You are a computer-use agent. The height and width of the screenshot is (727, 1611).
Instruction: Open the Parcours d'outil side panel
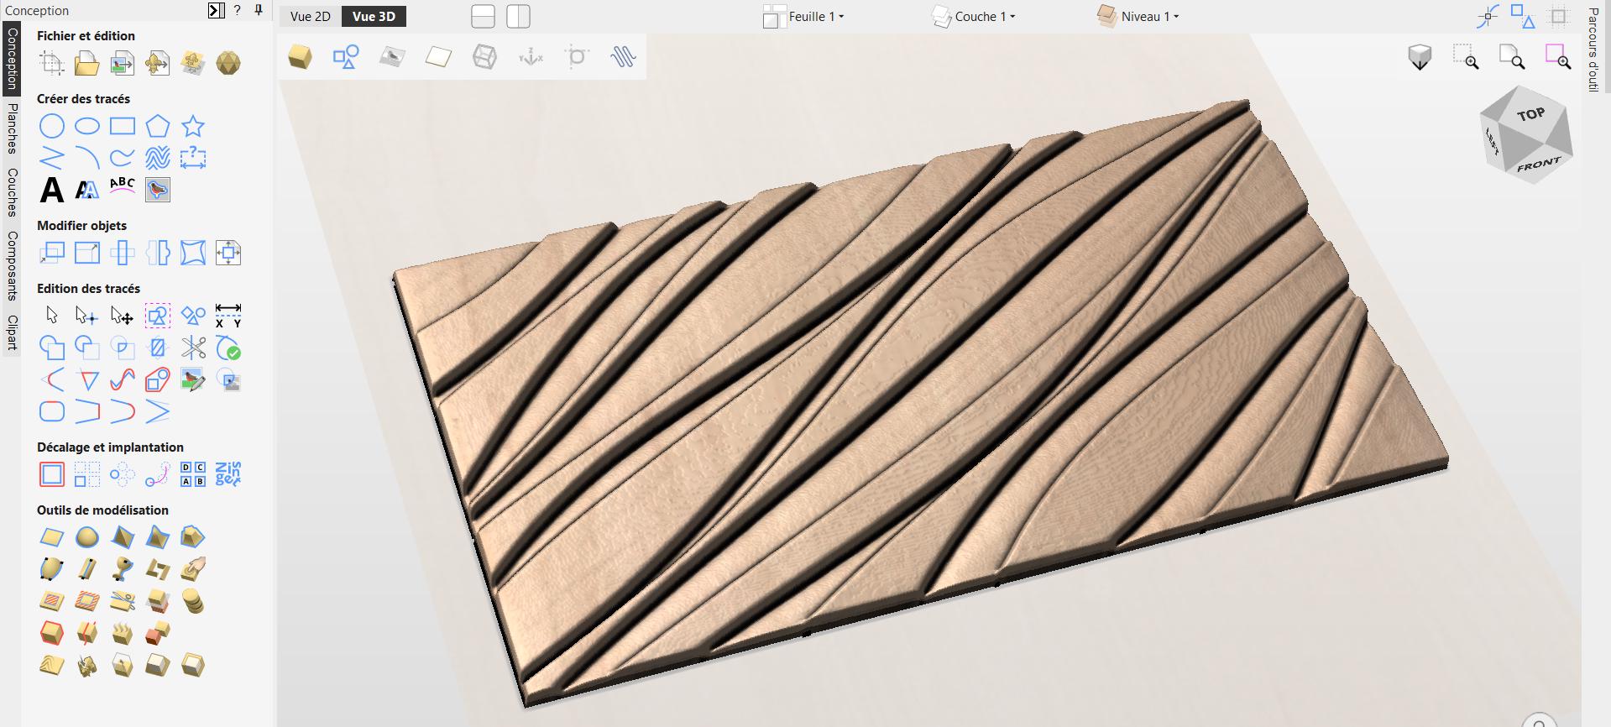coord(1593,50)
